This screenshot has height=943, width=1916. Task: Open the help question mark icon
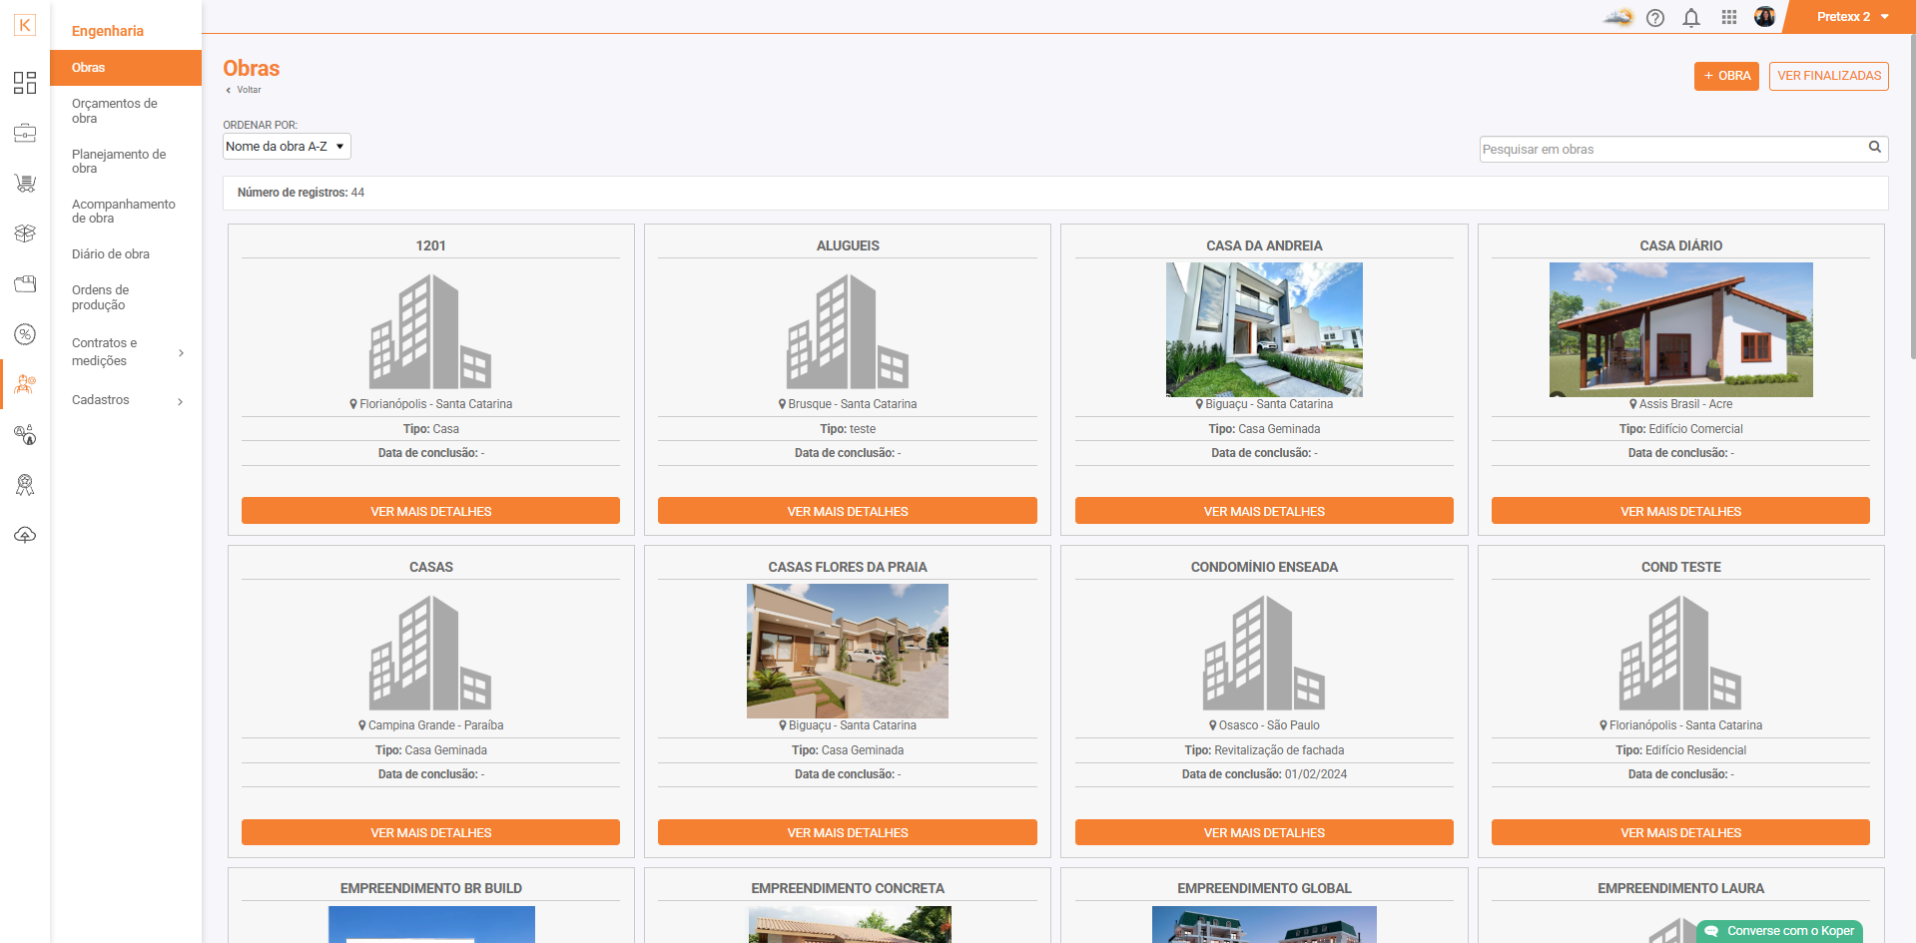pyautogui.click(x=1655, y=17)
